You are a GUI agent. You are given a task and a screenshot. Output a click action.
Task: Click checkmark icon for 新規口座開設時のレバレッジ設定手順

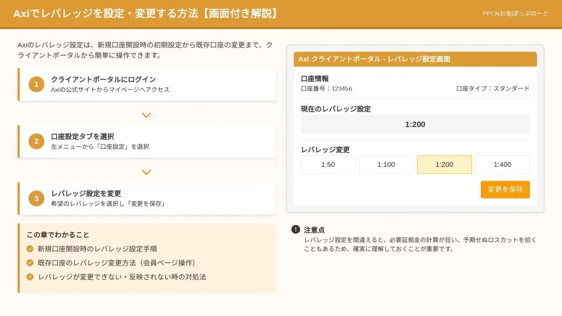pyautogui.click(x=30, y=249)
